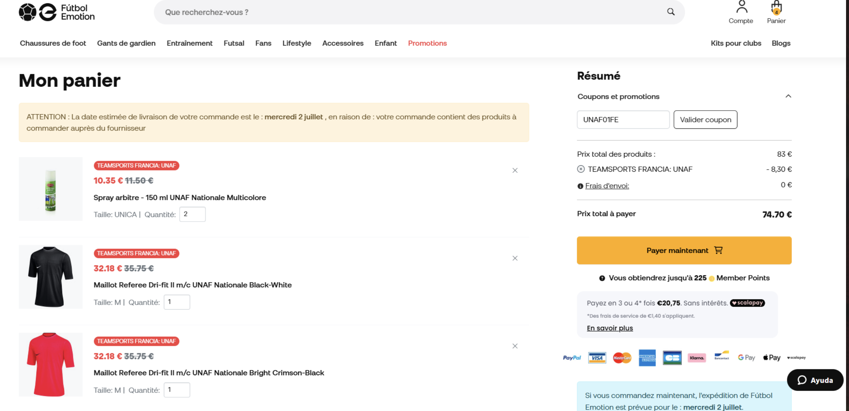Click the search magnifier icon
Screen dimensions: 849x411
(671, 12)
